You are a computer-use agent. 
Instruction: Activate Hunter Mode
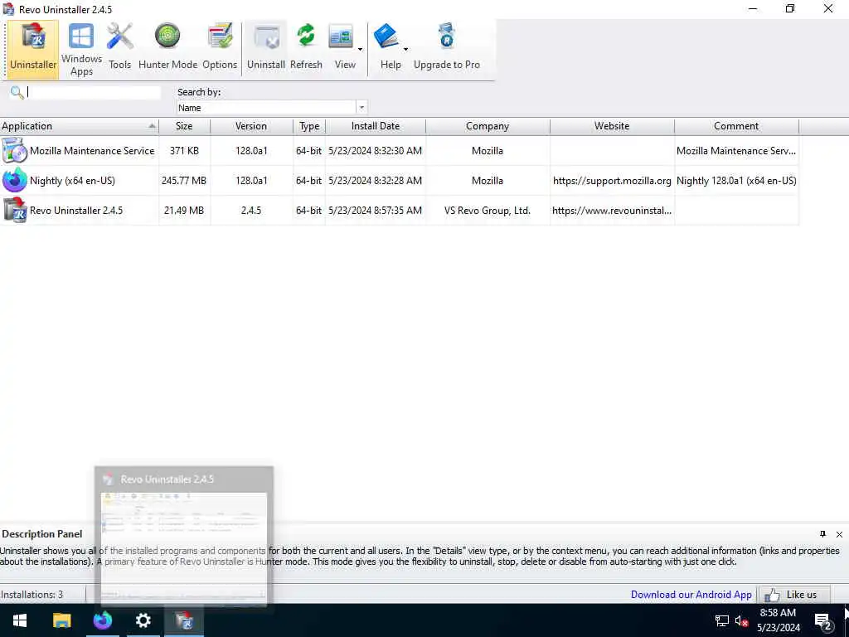(167, 47)
